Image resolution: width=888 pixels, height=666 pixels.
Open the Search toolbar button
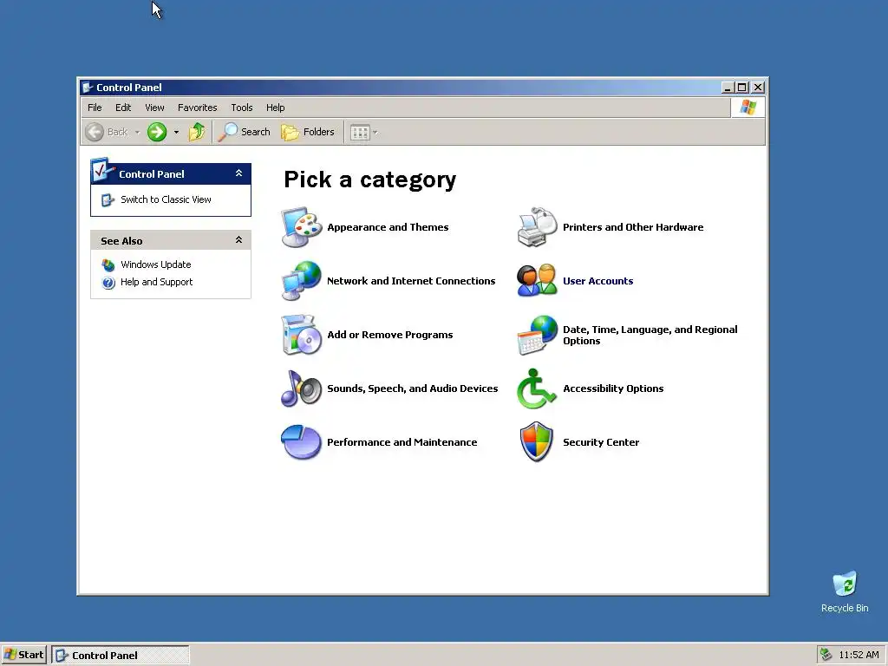pyautogui.click(x=245, y=132)
